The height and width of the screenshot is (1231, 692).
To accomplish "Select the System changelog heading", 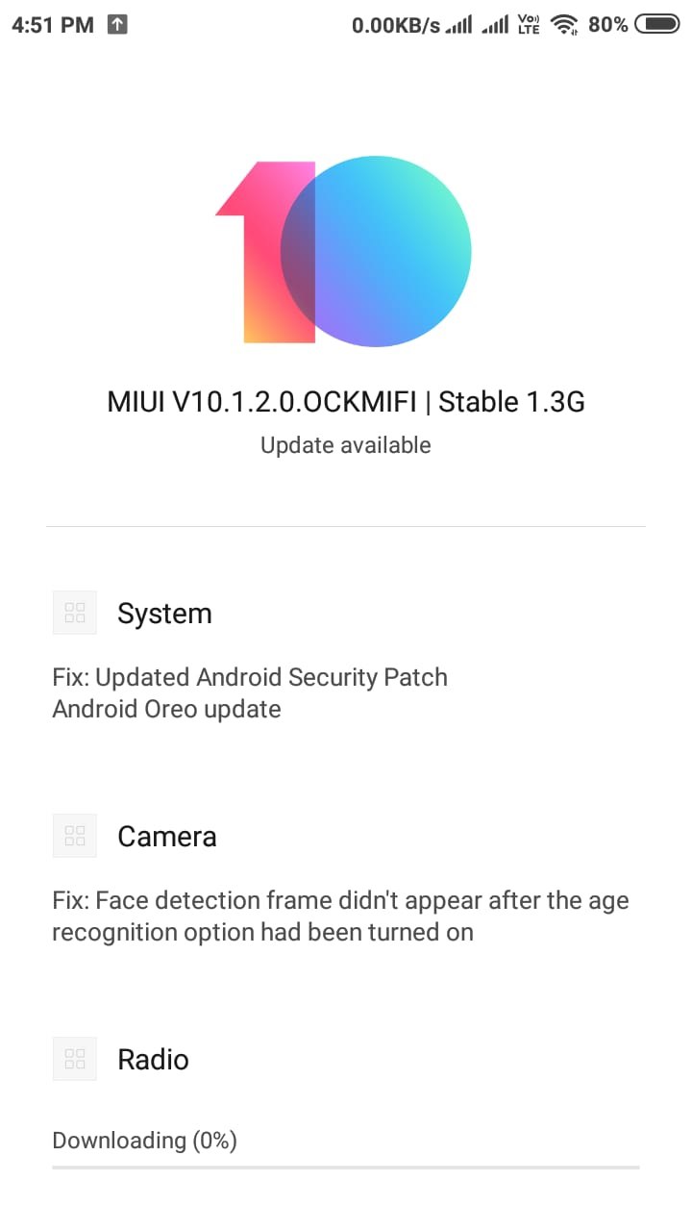I will pyautogui.click(x=164, y=614).
